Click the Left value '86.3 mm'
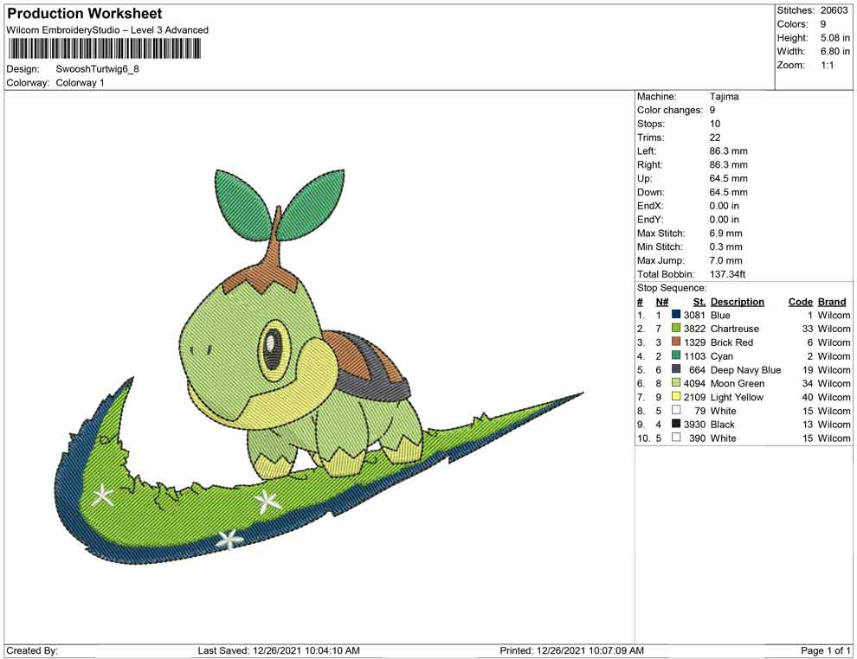 pyautogui.click(x=729, y=151)
